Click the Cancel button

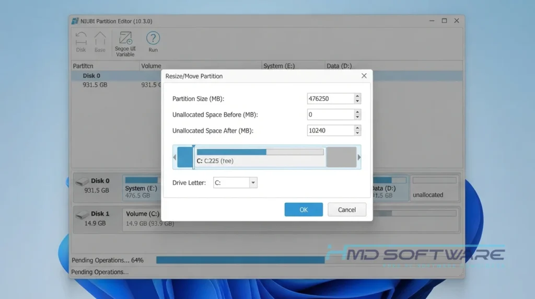347,210
